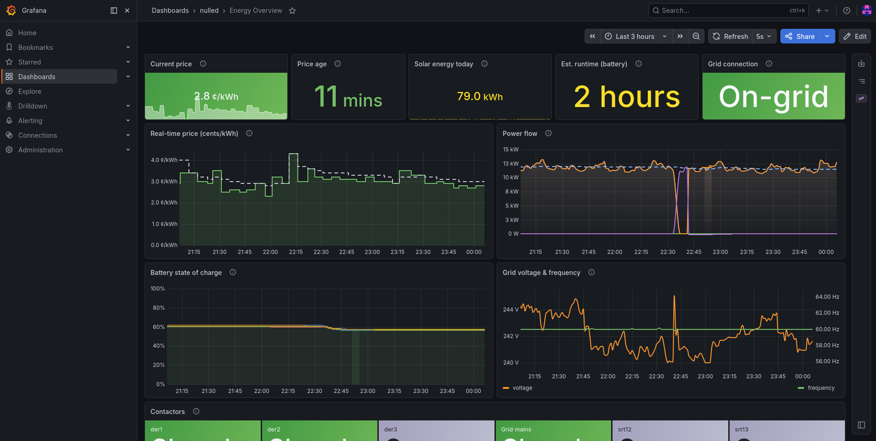Shift time range forward
The height and width of the screenshot is (441, 876).
point(680,36)
